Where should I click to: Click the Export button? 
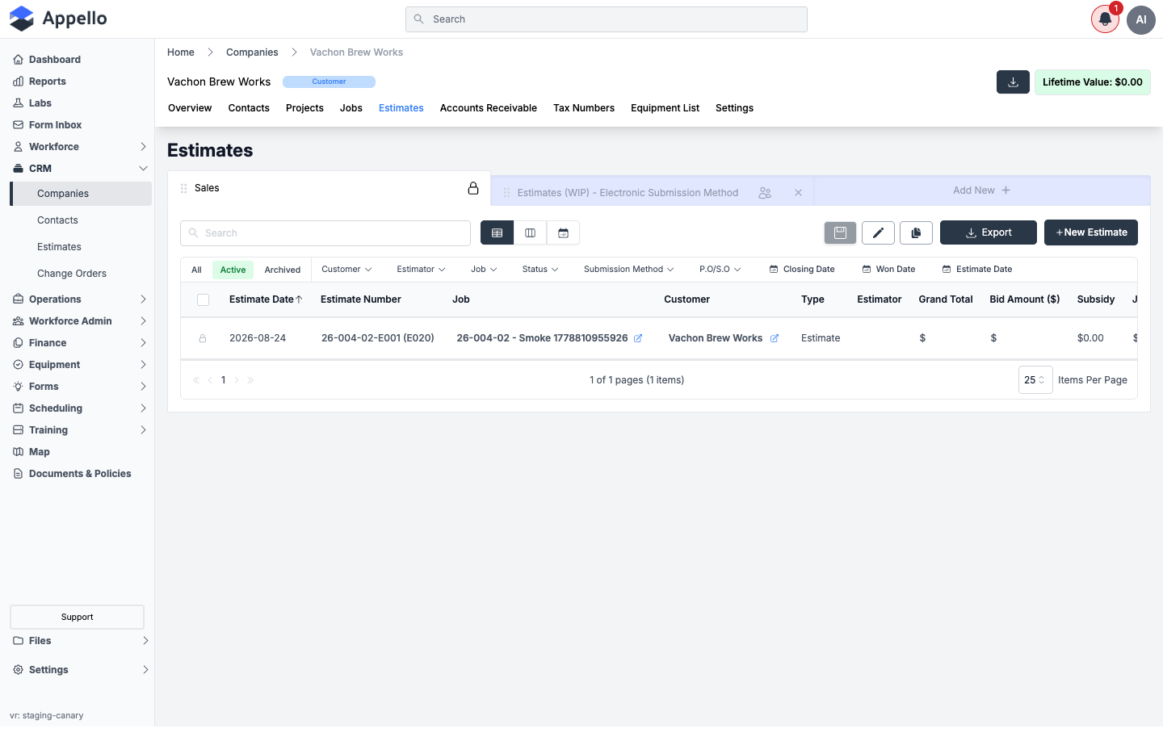click(x=989, y=232)
